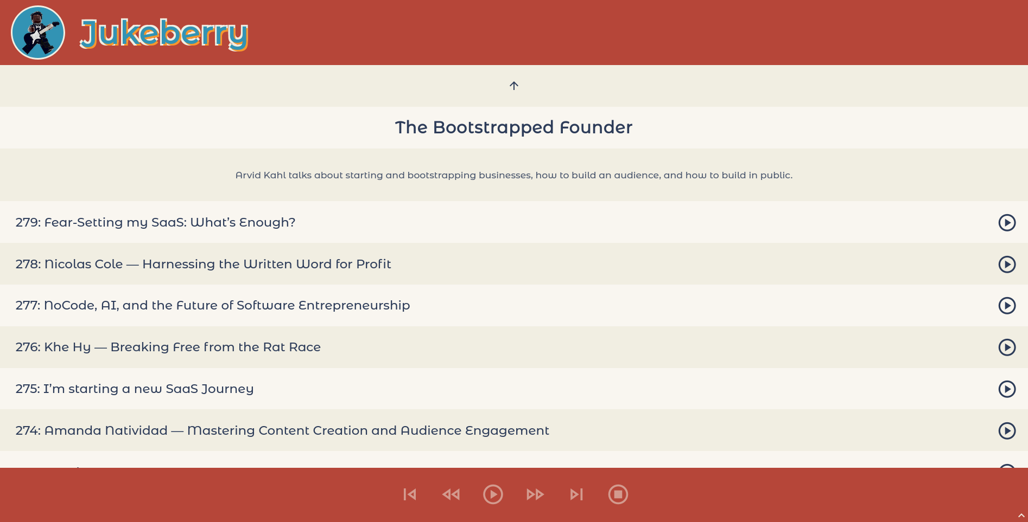1028x522 pixels.
Task: Play episode 278 Nicolas Cole
Action: [x=1007, y=264]
